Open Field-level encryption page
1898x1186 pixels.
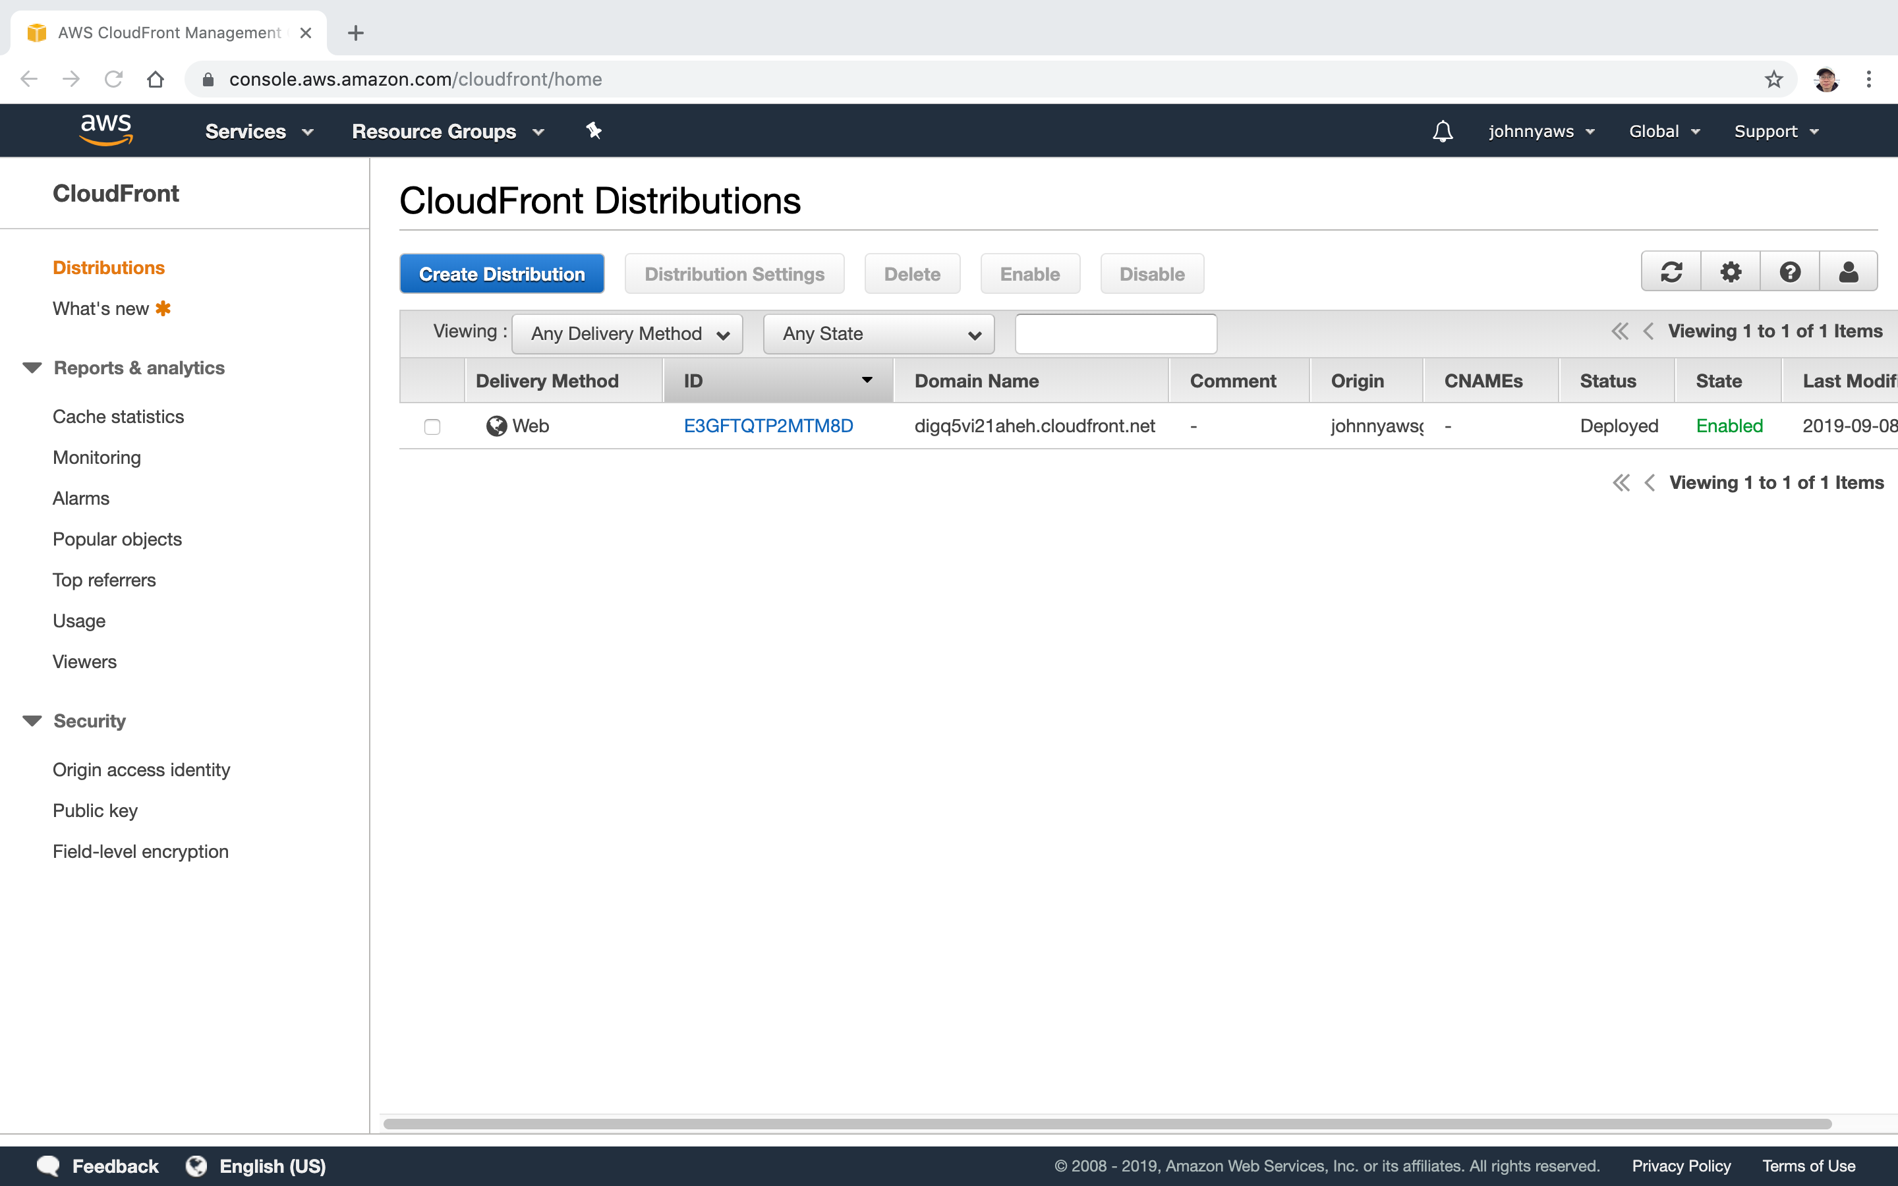click(x=140, y=851)
